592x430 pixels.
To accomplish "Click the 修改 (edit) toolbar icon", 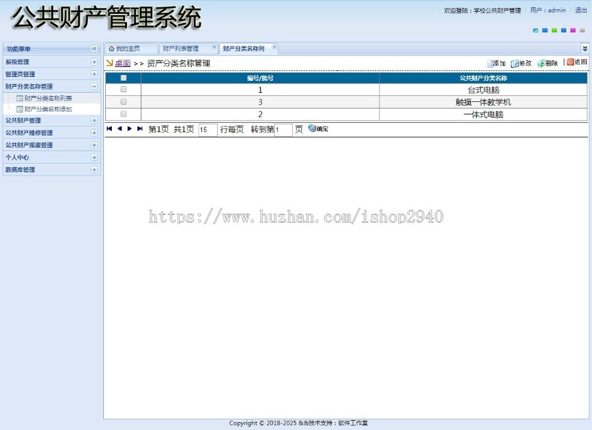I will coord(514,63).
